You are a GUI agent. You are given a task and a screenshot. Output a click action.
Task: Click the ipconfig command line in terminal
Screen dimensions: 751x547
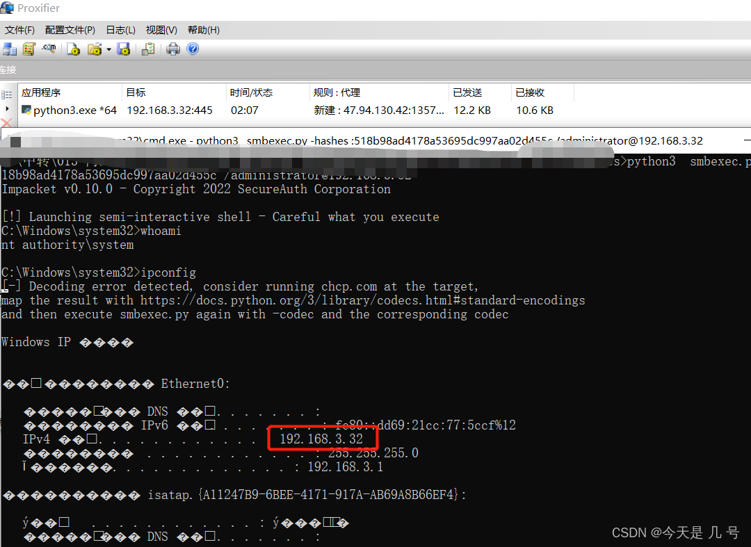click(x=99, y=272)
